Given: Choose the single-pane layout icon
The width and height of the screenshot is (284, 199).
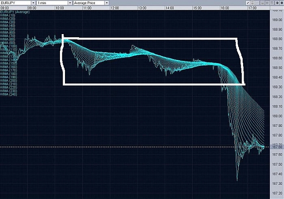Looking at the screenshot, I should (x=263, y=3).
